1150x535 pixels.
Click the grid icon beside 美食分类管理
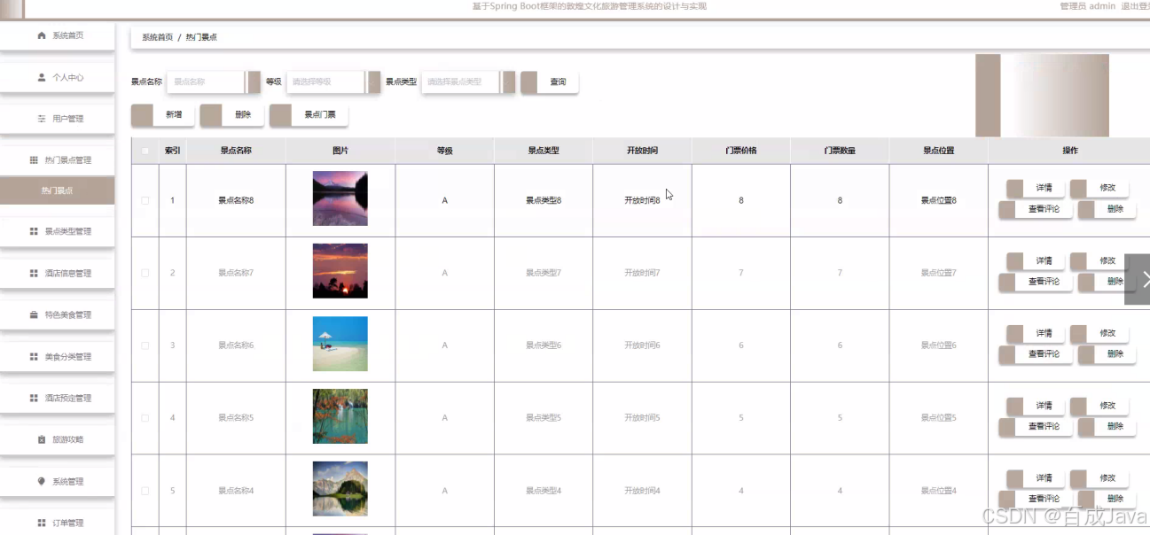coord(34,357)
